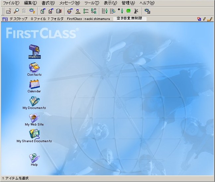Open the 管理(A) menu
Viewport: 215px width, 182px height.
coord(128,3)
